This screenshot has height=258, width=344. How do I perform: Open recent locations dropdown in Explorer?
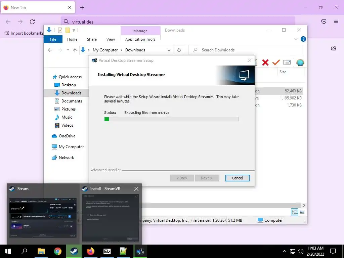pyautogui.click(x=68, y=50)
